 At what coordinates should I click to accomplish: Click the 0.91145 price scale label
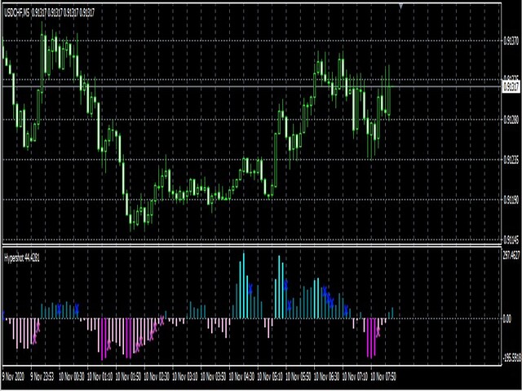(511, 239)
